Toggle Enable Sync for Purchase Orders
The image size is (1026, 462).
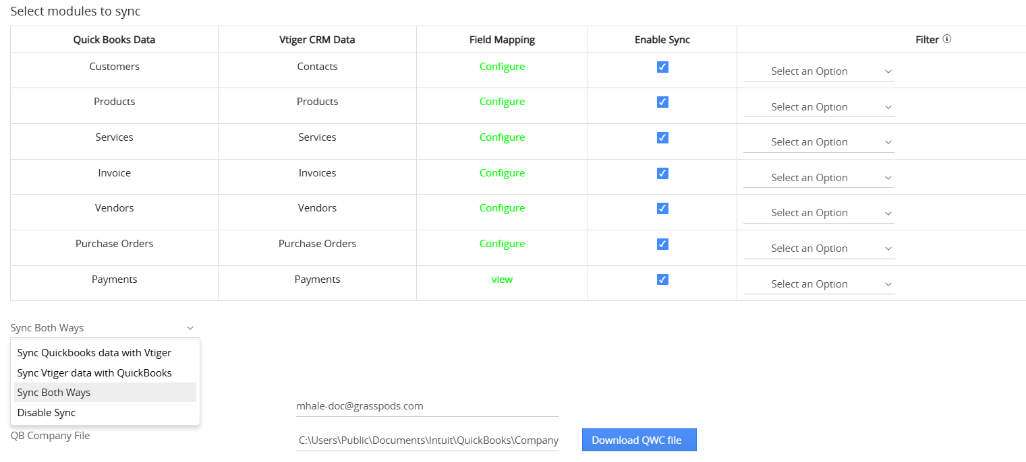coord(662,244)
